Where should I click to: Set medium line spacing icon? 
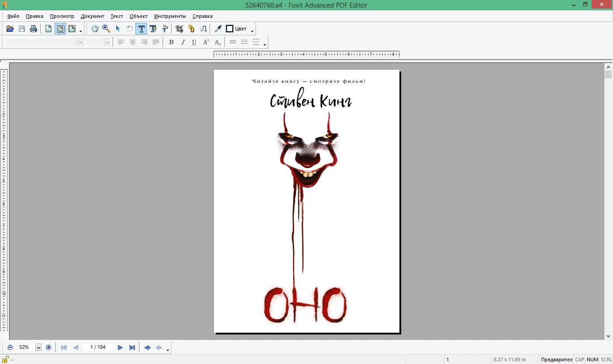point(244,42)
